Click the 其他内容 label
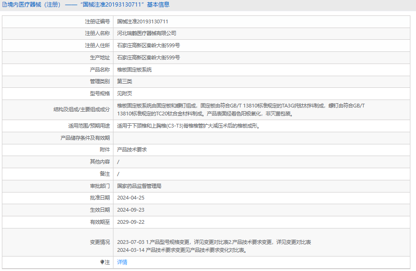 pyautogui.click(x=100, y=162)
